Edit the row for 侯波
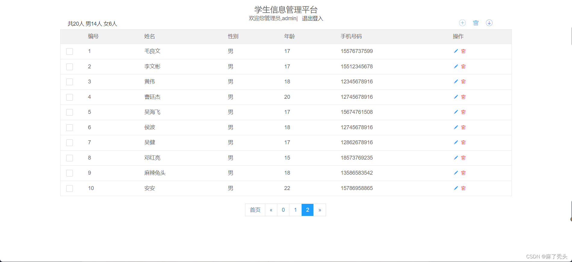Image resolution: width=572 pixels, height=262 pixels. [456, 127]
